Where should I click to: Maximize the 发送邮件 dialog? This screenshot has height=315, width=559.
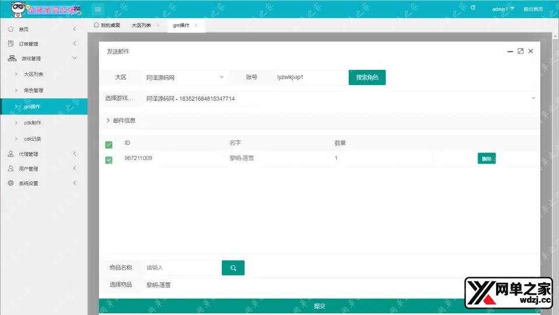point(521,51)
